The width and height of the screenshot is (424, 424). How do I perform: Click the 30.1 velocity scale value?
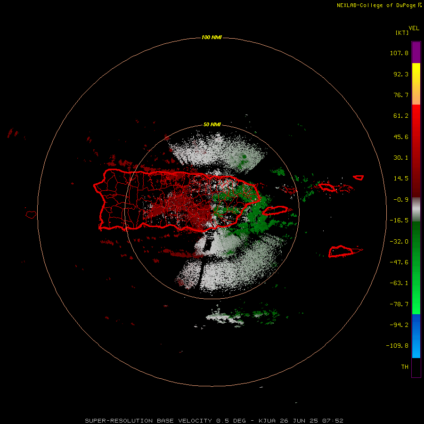pyautogui.click(x=401, y=158)
